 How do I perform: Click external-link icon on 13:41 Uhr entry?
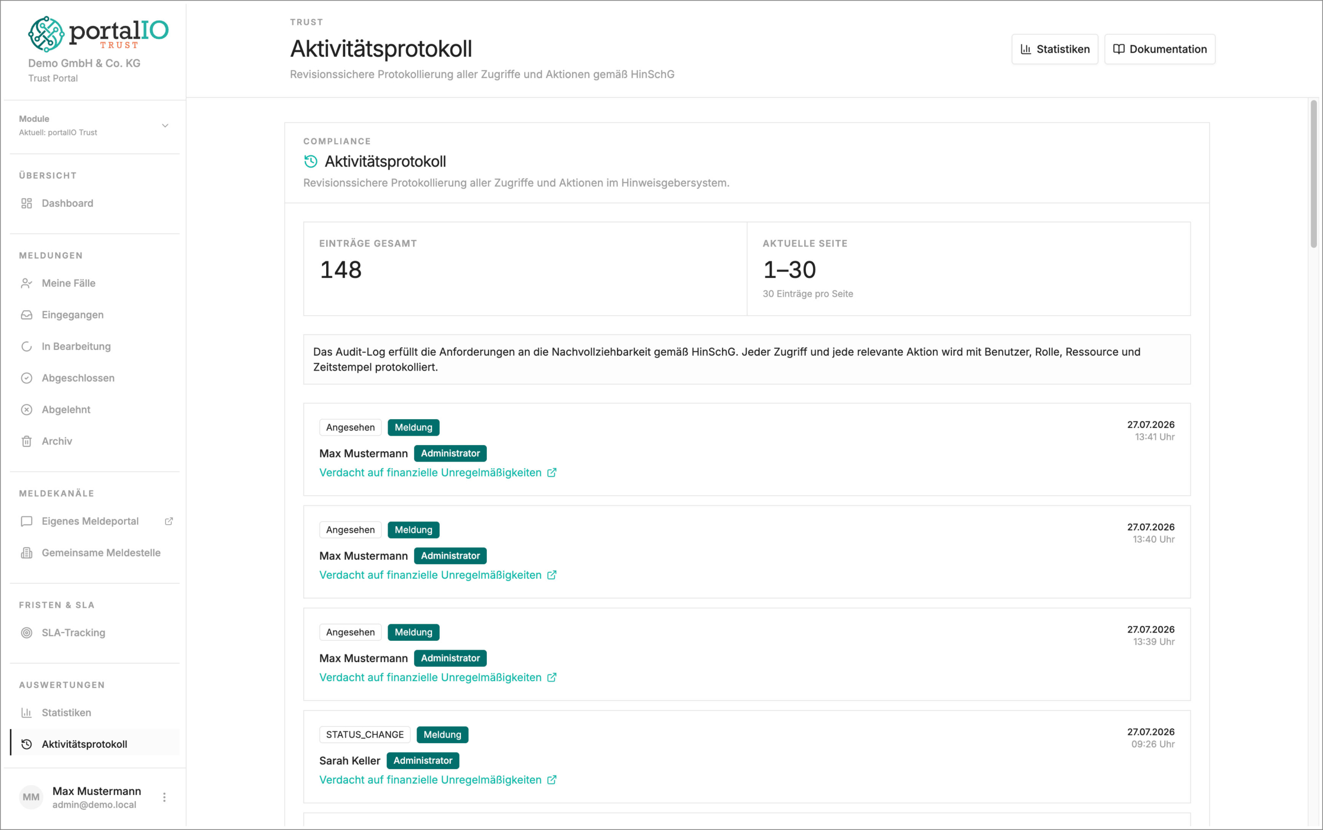[x=552, y=473]
